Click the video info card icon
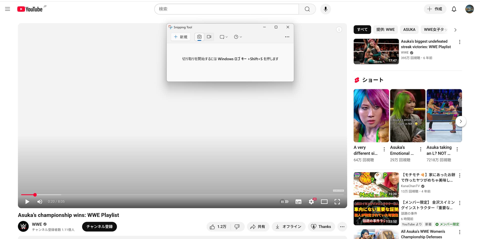480x239 pixels. [339, 29]
